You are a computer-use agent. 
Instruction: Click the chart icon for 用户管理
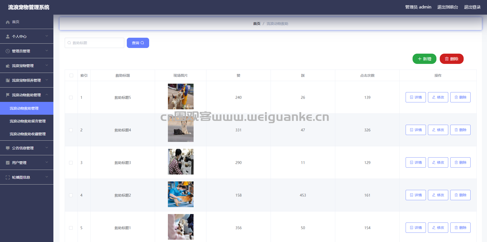8,163
